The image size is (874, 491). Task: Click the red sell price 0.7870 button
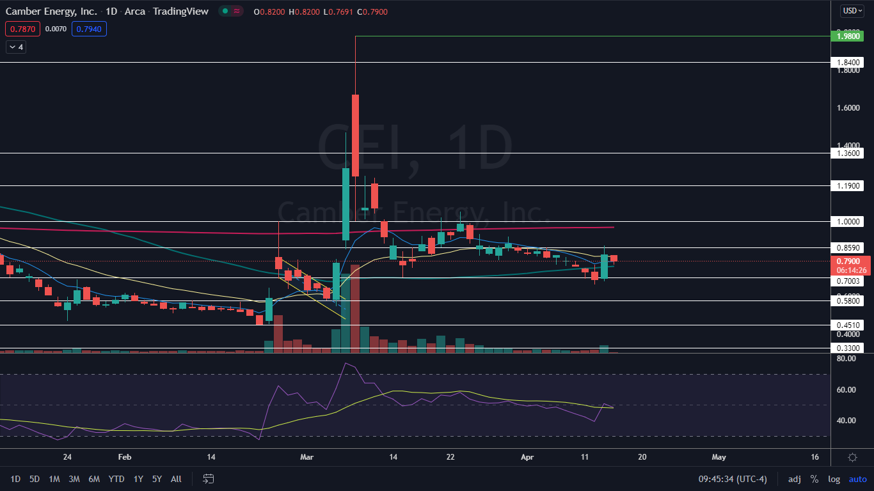[22, 28]
